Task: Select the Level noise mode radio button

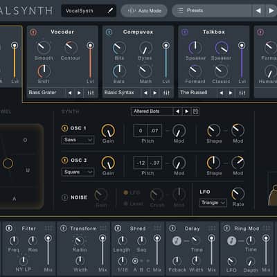Action: point(126,204)
